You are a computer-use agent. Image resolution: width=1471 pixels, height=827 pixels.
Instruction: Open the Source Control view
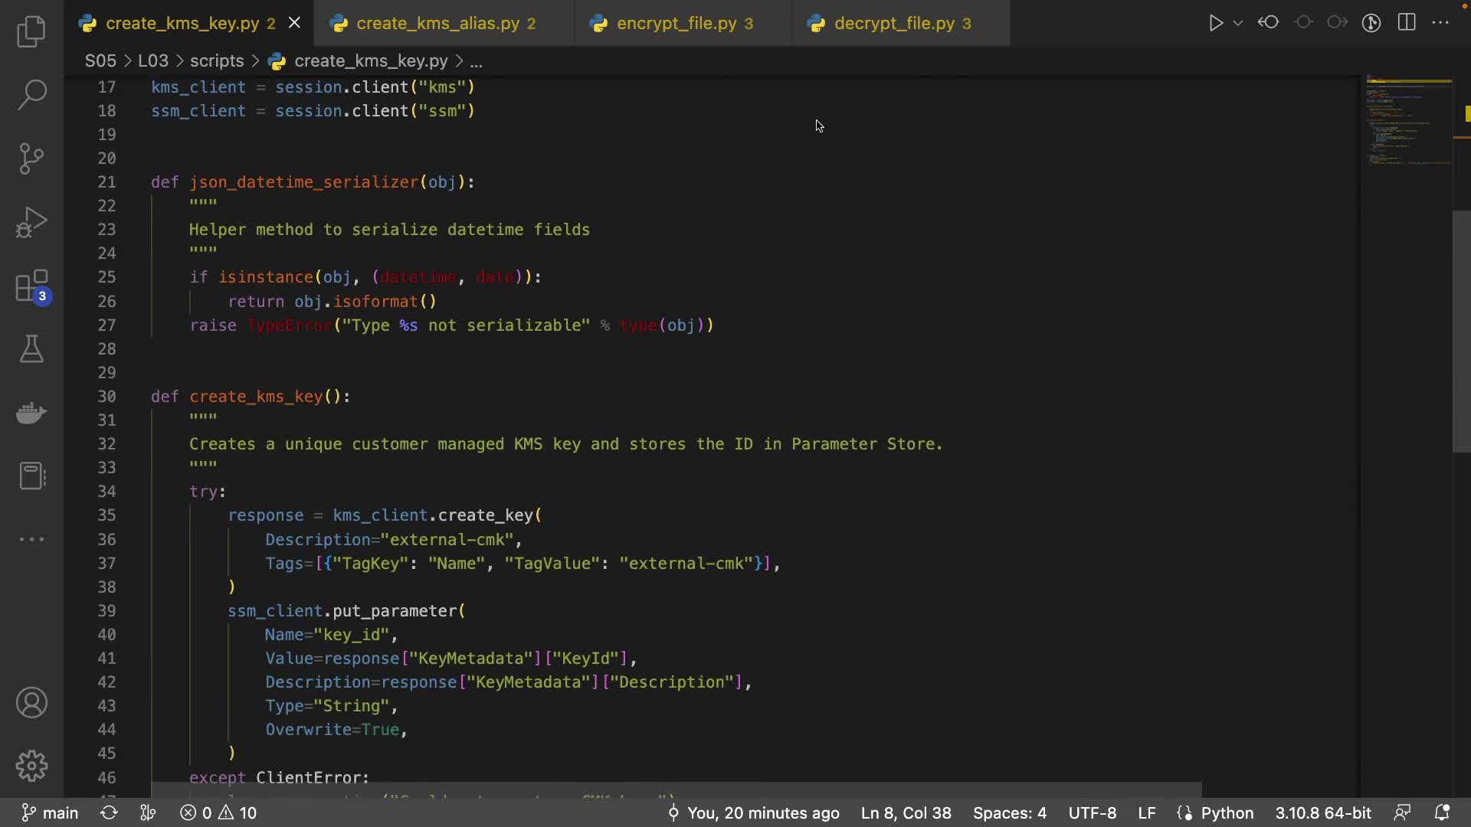point(31,159)
